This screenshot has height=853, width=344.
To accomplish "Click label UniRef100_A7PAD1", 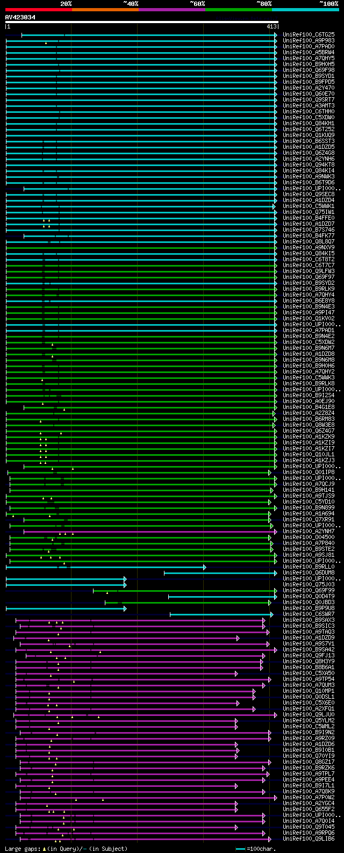I will pyautogui.click(x=309, y=330).
